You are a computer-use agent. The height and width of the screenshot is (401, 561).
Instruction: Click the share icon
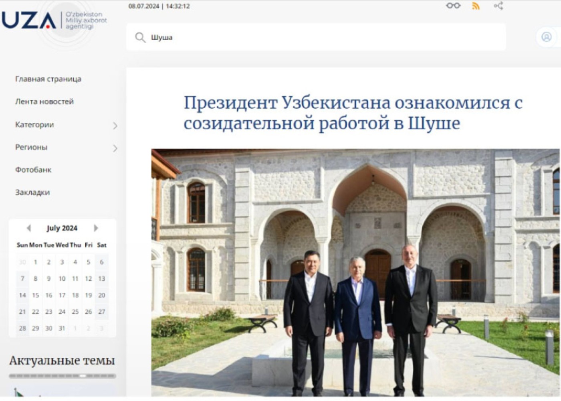tap(498, 6)
